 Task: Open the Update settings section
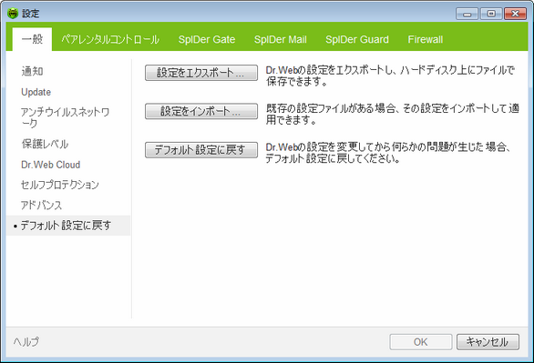pos(36,92)
